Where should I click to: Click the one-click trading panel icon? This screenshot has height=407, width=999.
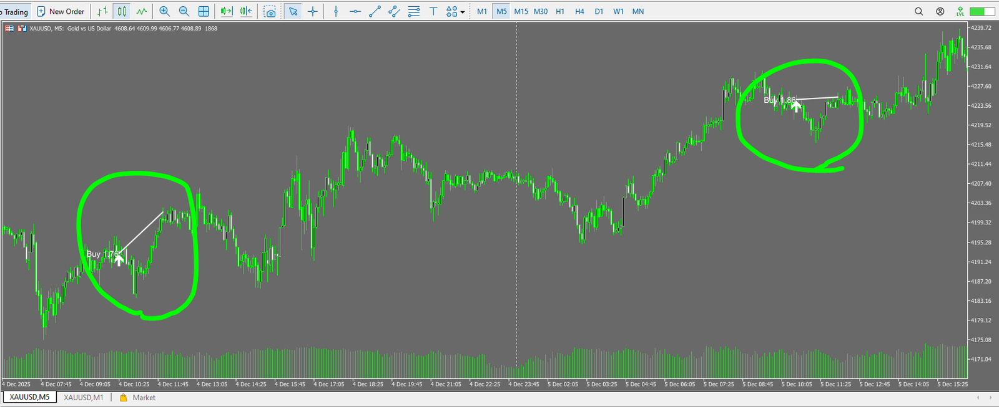point(9,28)
